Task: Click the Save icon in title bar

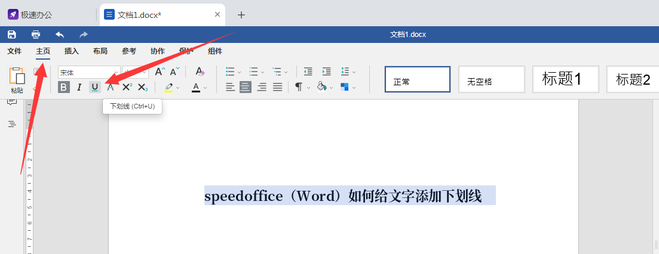Action: click(12, 35)
